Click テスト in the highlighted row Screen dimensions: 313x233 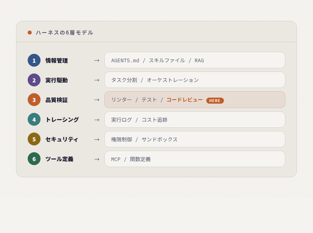[x=149, y=100]
